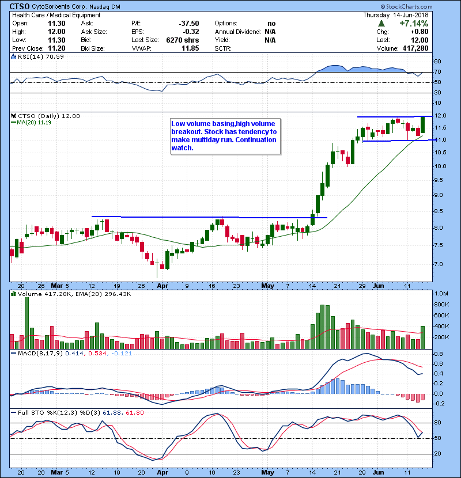Image resolution: width=461 pixels, height=478 pixels.
Task: Click the High price 12.00 in header
Action: [x=56, y=32]
